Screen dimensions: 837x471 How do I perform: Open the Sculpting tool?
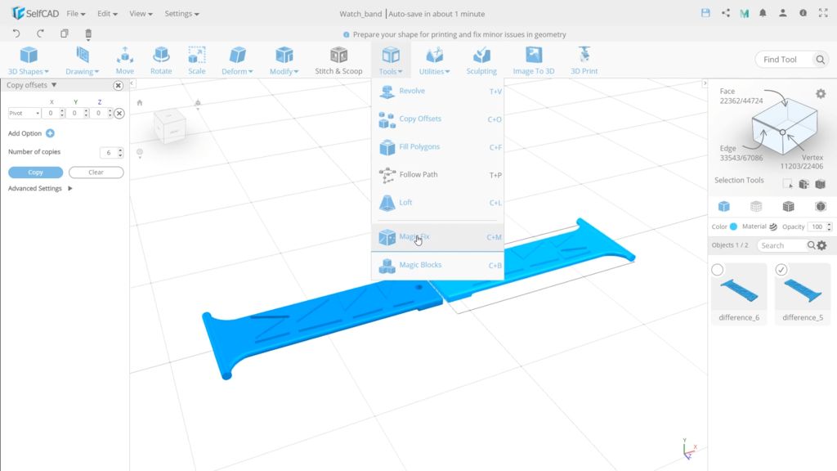pos(481,61)
